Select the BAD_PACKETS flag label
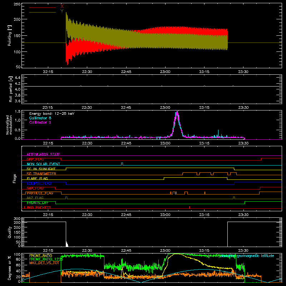 click(39, 207)
